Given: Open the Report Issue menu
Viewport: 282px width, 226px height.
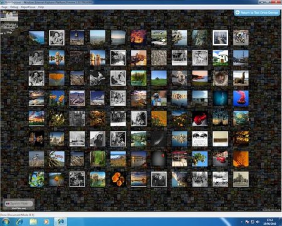Looking at the screenshot, I should (28, 7).
